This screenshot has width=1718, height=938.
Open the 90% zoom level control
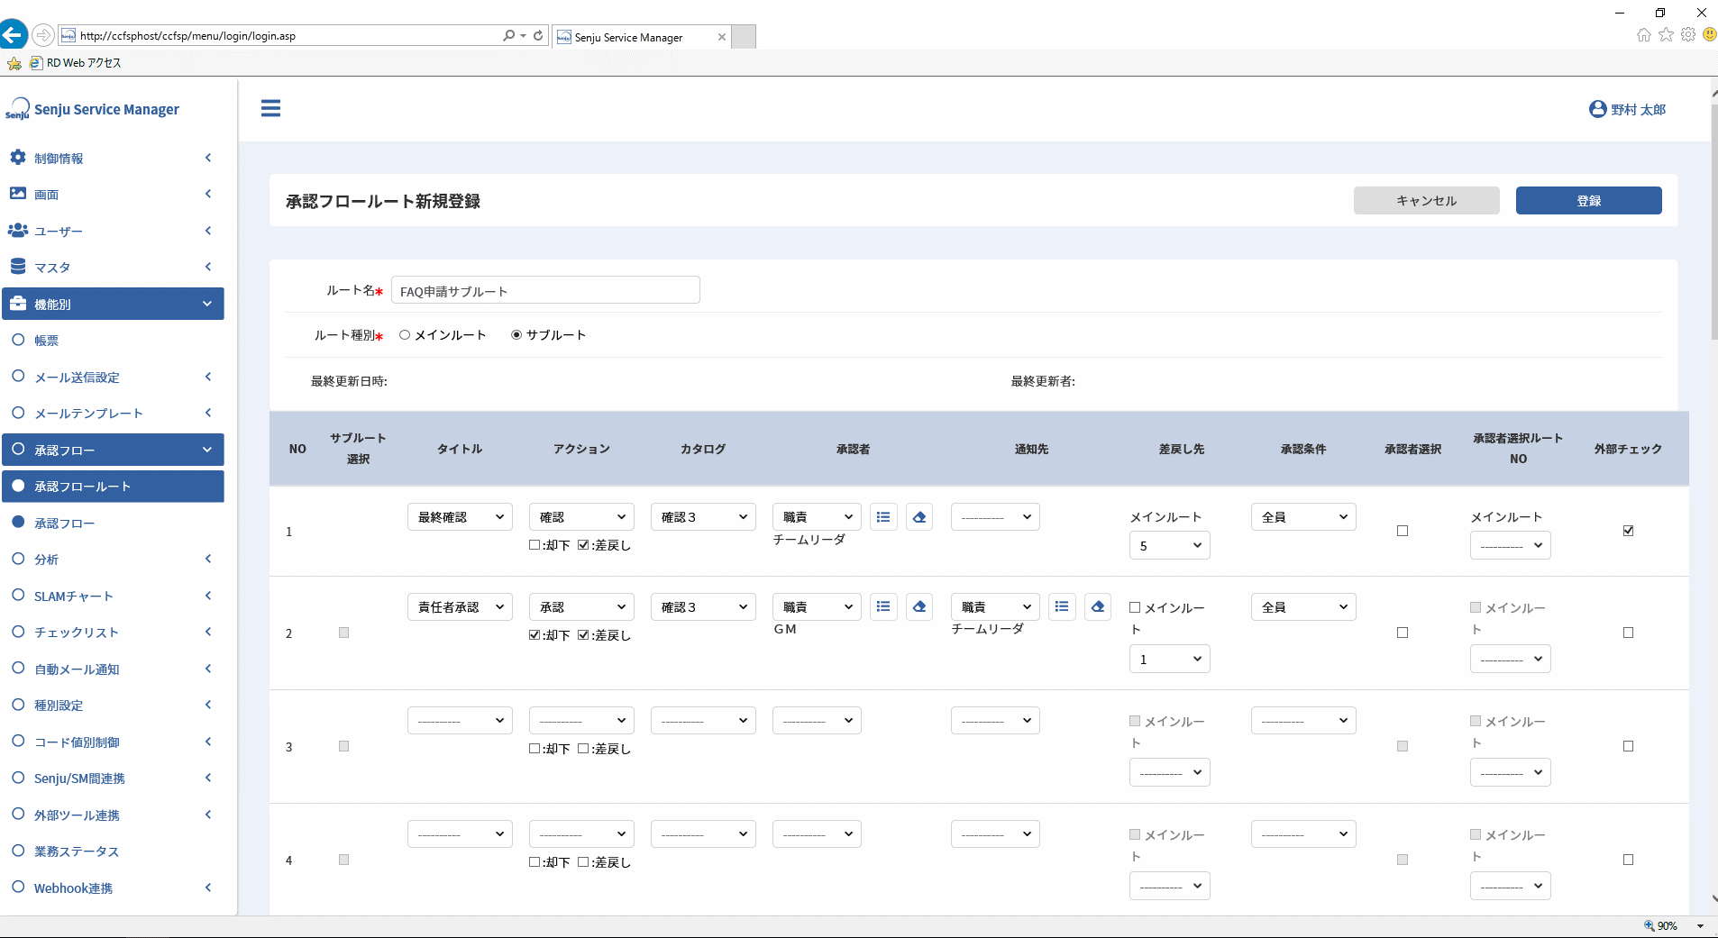tap(1673, 926)
